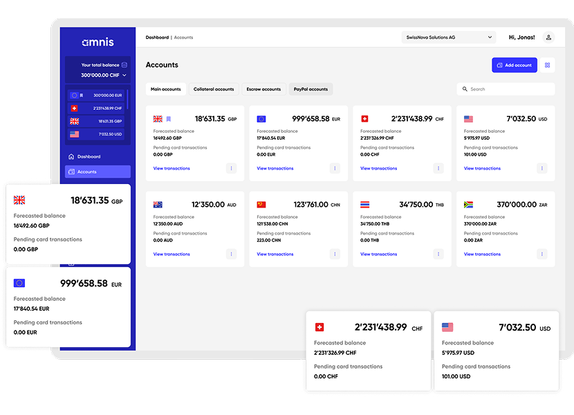This screenshot has height=415, width=574.
Task: Open three-dot menu on EUR account card
Action: click(335, 168)
